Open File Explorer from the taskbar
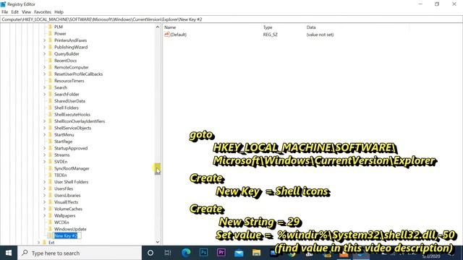This screenshot has width=463, height=260. tap(256, 253)
